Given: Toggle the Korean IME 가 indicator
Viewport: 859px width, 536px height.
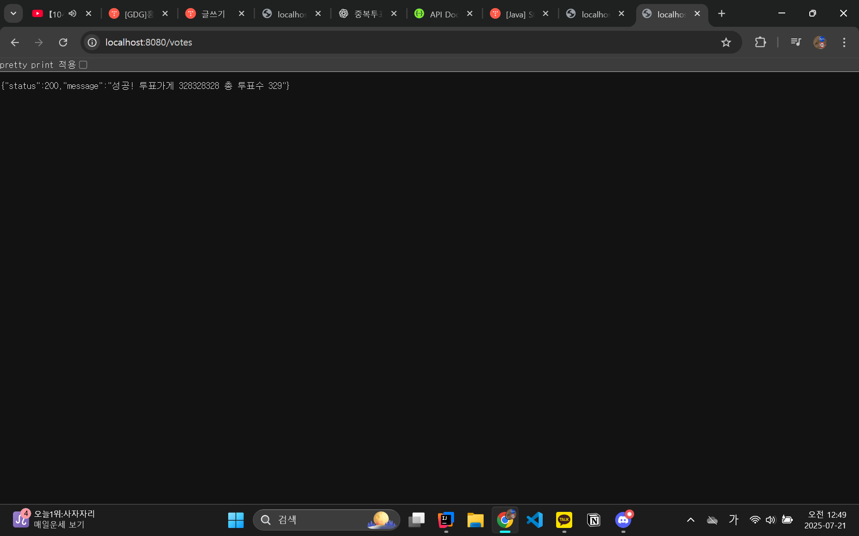Looking at the screenshot, I should coord(733,520).
